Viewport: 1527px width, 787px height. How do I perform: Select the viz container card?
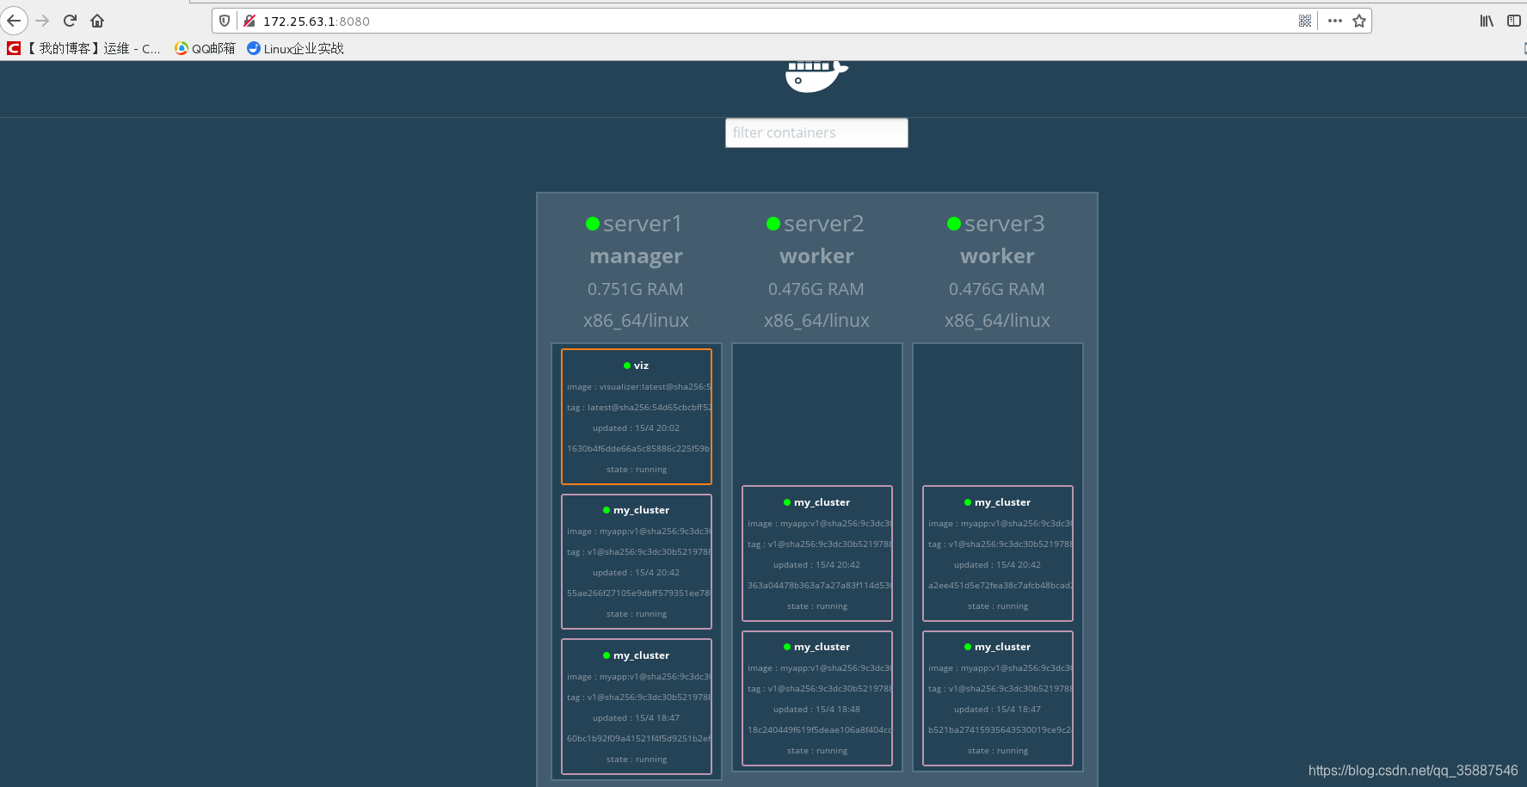[637, 416]
